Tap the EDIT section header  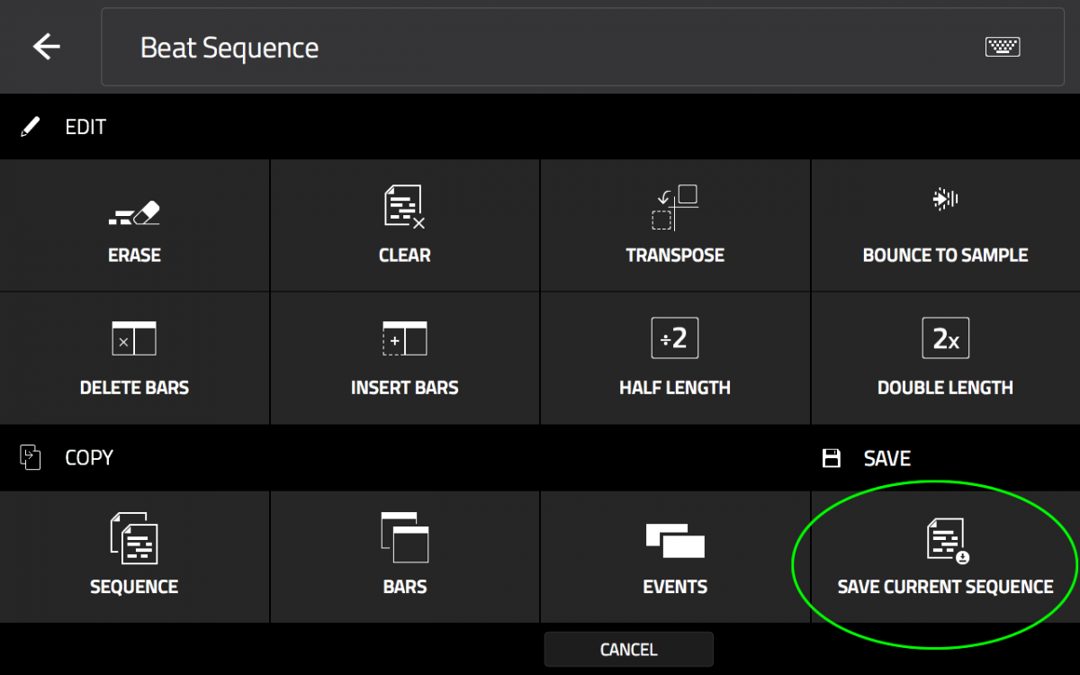pyautogui.click(x=85, y=127)
